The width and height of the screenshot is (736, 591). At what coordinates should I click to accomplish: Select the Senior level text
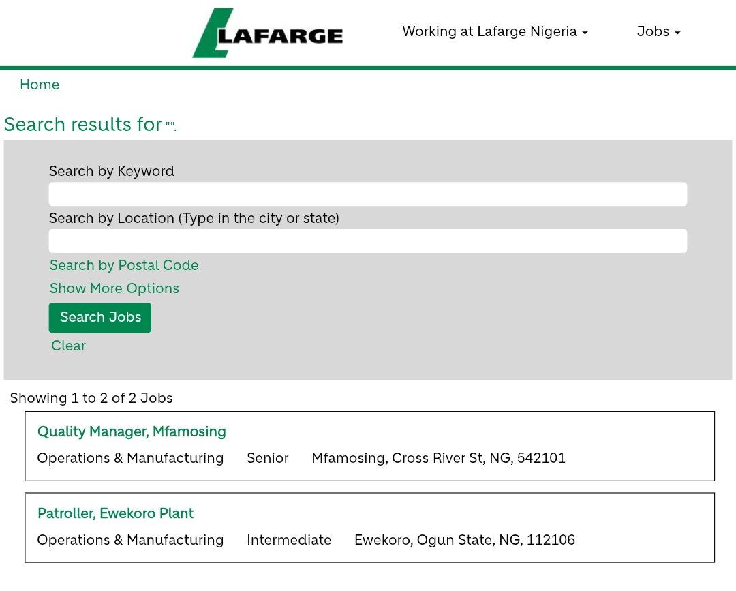click(x=268, y=458)
